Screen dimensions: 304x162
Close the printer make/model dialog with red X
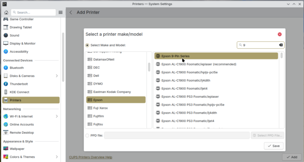pos(280,34)
